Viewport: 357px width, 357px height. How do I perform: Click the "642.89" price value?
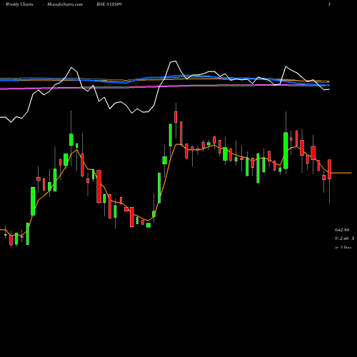342,230
